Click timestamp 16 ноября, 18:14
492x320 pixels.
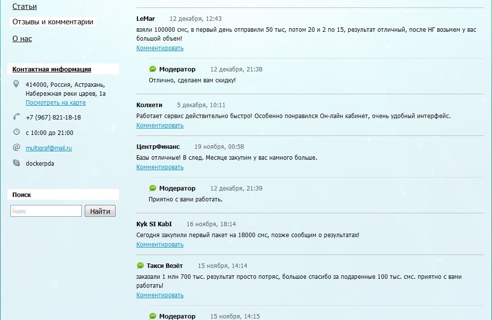coord(211,224)
